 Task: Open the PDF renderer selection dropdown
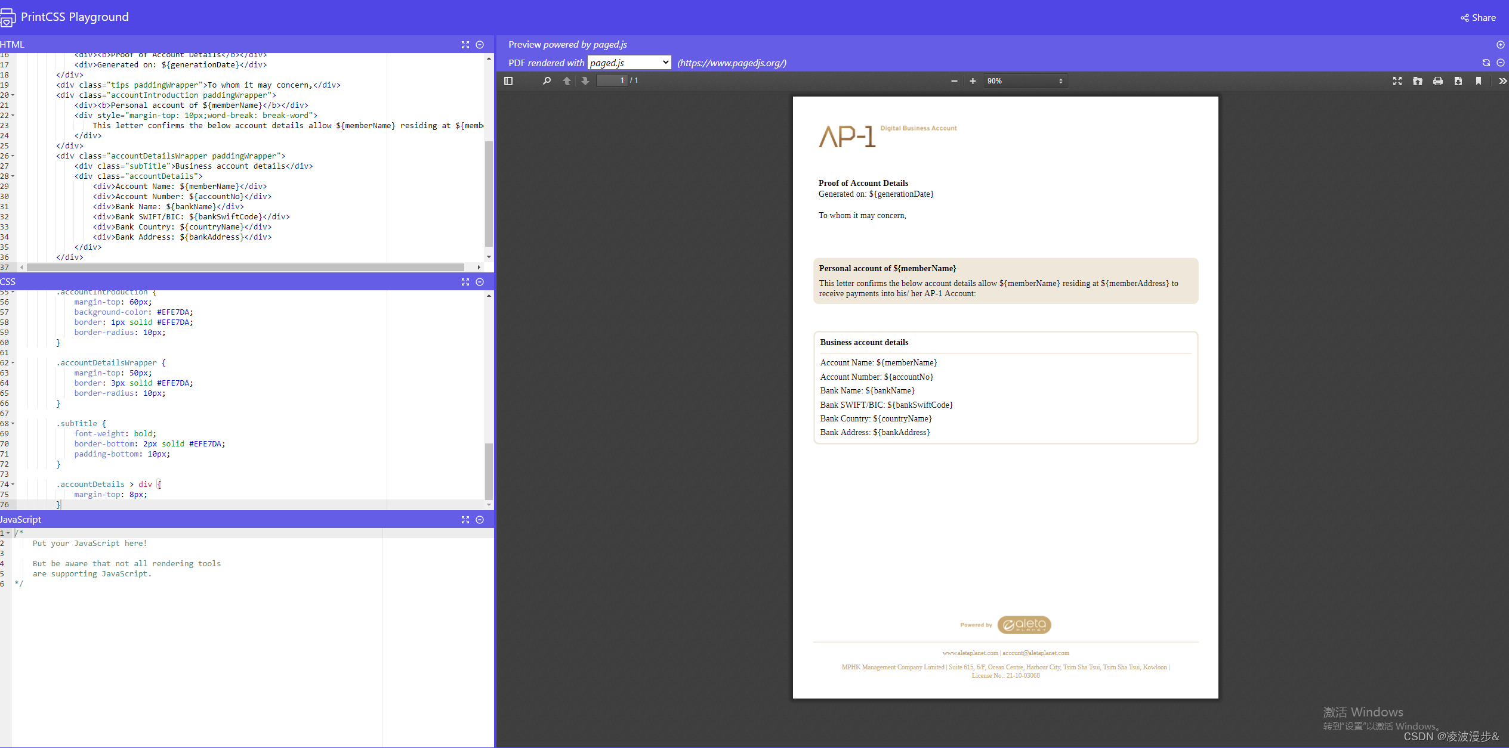click(x=628, y=62)
